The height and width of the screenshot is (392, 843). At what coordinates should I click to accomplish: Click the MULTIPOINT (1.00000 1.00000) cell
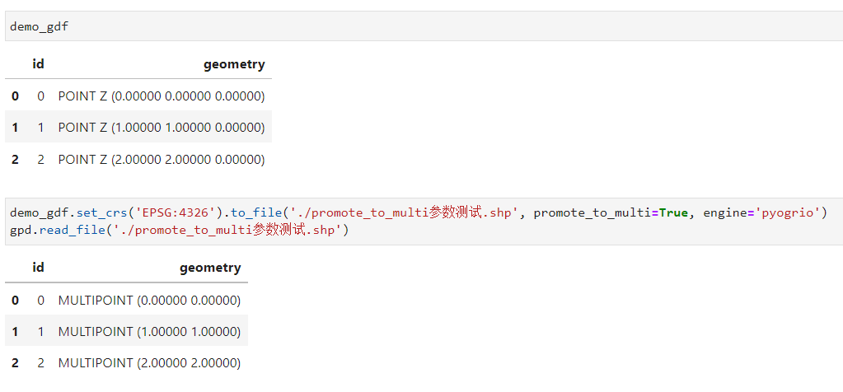tap(149, 332)
